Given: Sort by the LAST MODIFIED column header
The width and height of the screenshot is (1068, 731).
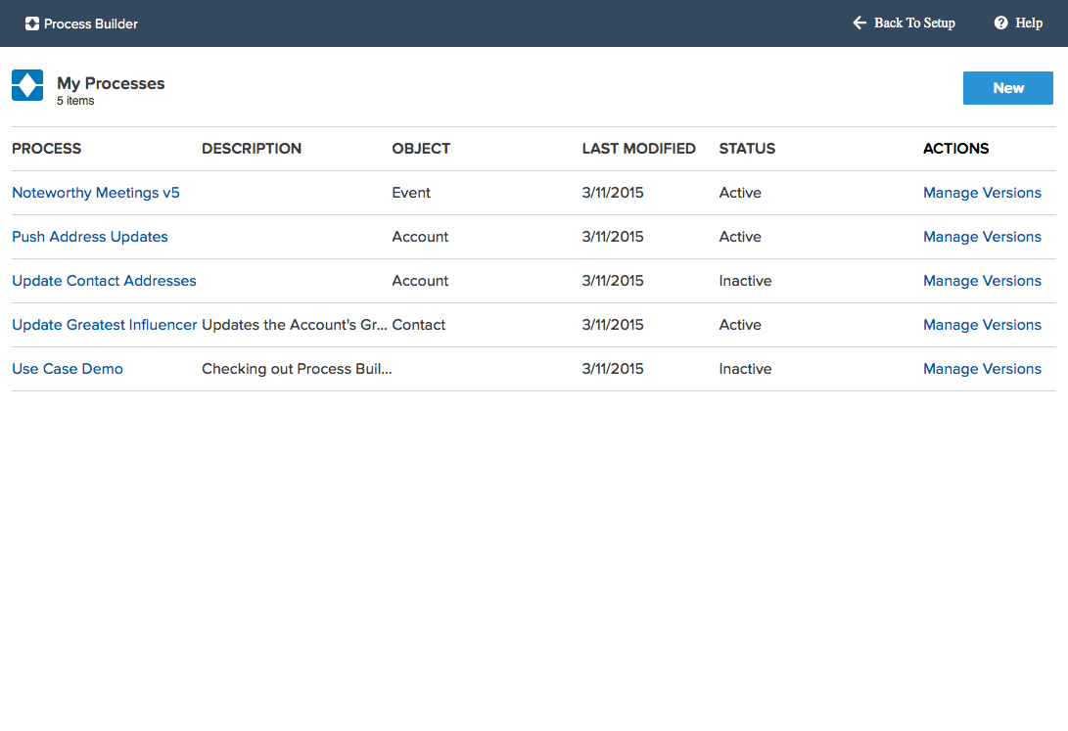Looking at the screenshot, I should pos(638,149).
